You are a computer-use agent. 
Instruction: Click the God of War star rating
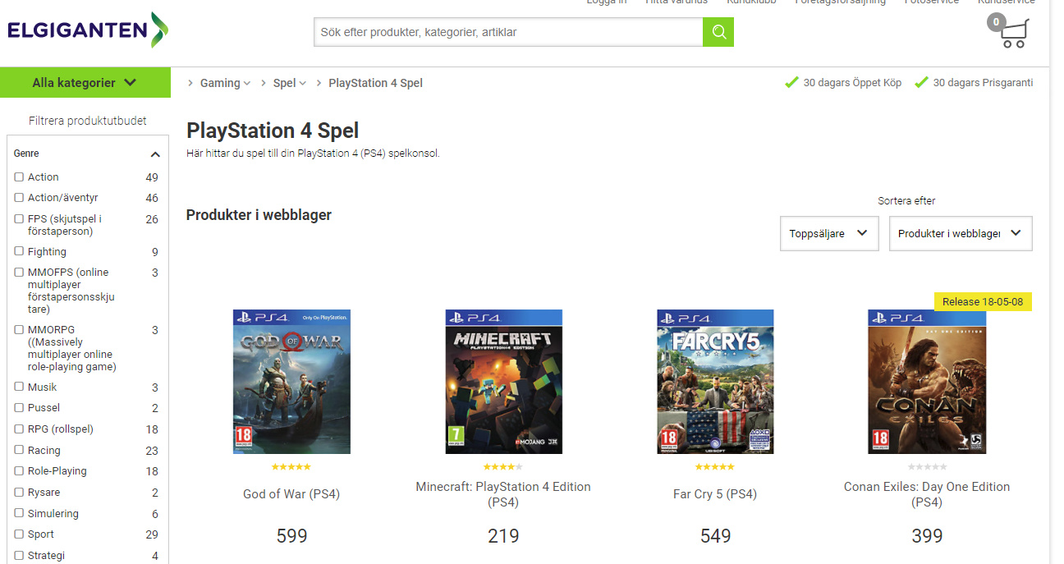(291, 467)
